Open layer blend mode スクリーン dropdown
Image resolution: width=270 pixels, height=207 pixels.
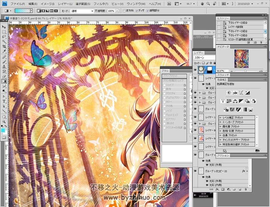pyautogui.click(x=204, y=58)
